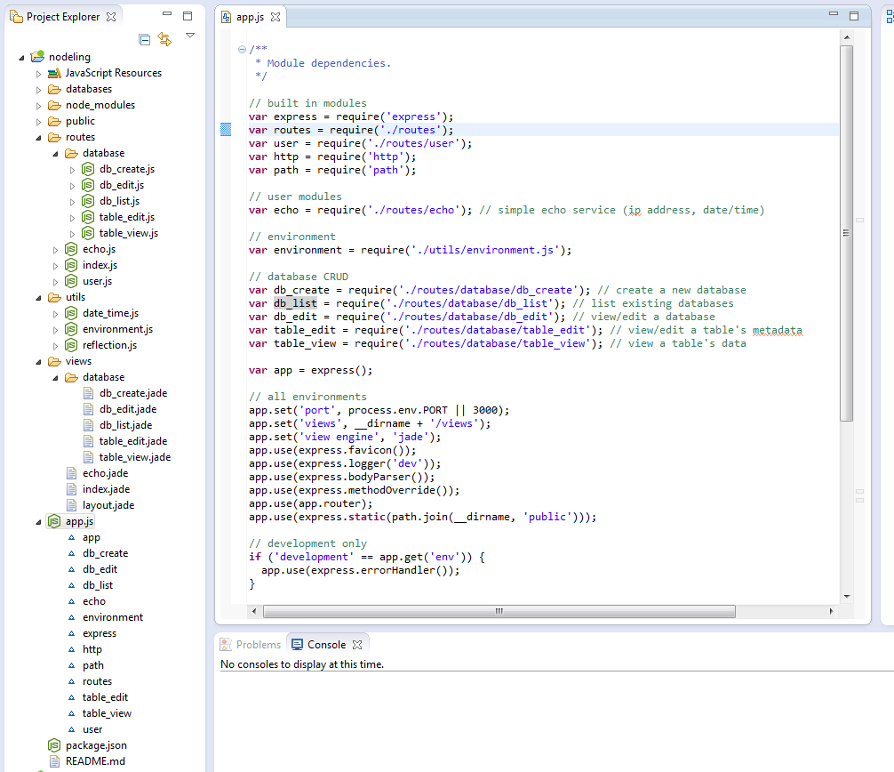Click the index.js Node file icon
Image resolution: width=894 pixels, height=772 pixels.
point(71,265)
